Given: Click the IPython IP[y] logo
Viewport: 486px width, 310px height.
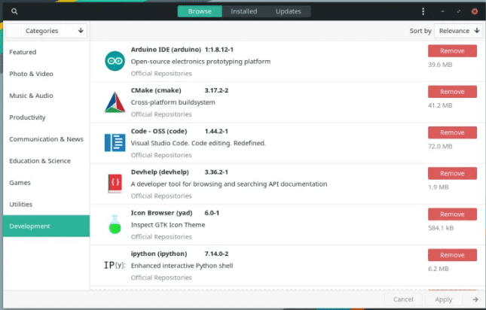Looking at the screenshot, I should tap(115, 265).
